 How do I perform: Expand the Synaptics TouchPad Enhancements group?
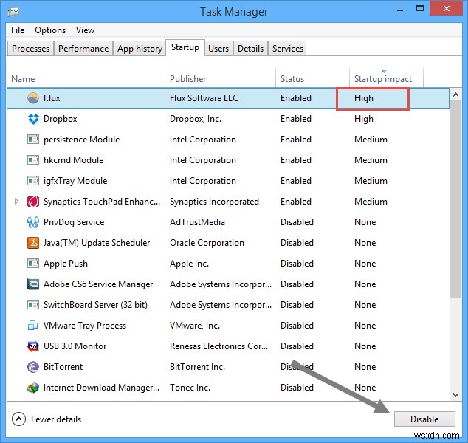click(17, 202)
